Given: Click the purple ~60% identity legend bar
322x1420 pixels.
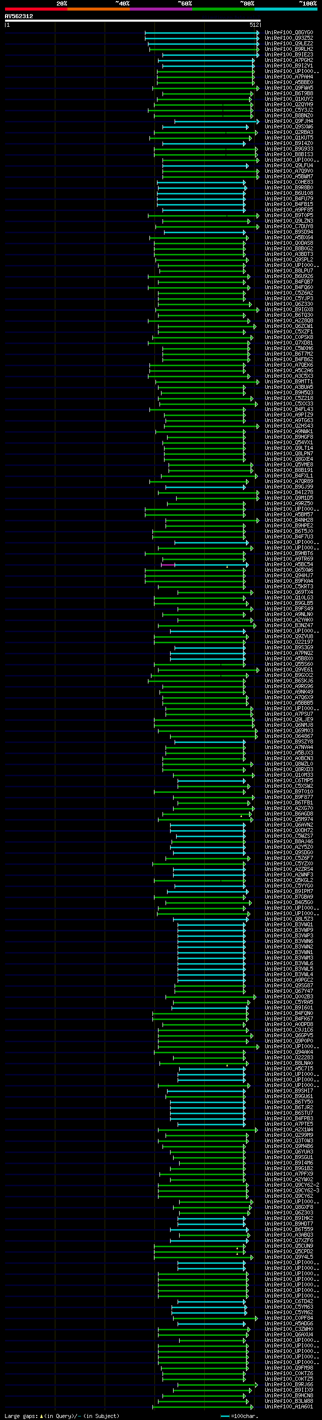Looking at the screenshot, I should click(x=160, y=9).
